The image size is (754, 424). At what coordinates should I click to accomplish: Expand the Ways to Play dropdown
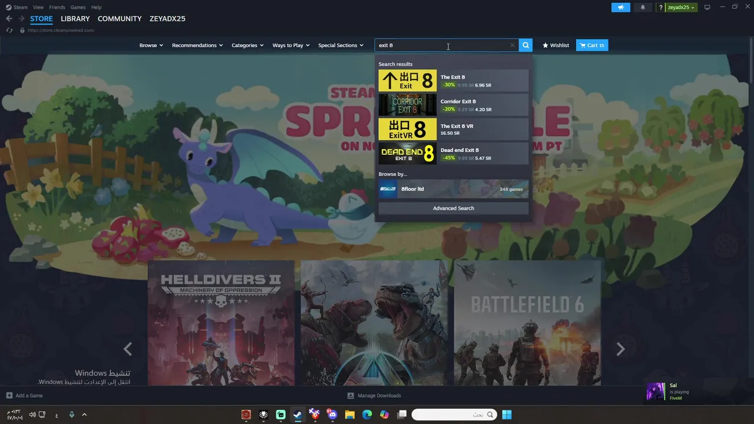tap(291, 45)
